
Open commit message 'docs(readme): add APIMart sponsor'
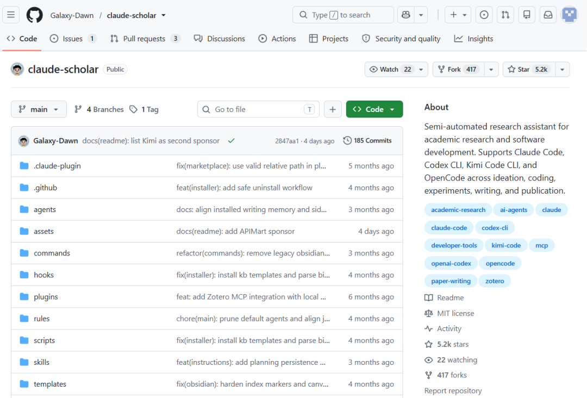(x=235, y=232)
